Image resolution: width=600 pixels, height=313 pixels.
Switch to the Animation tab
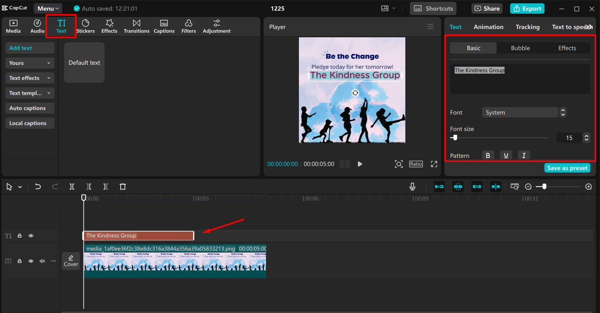(x=488, y=27)
